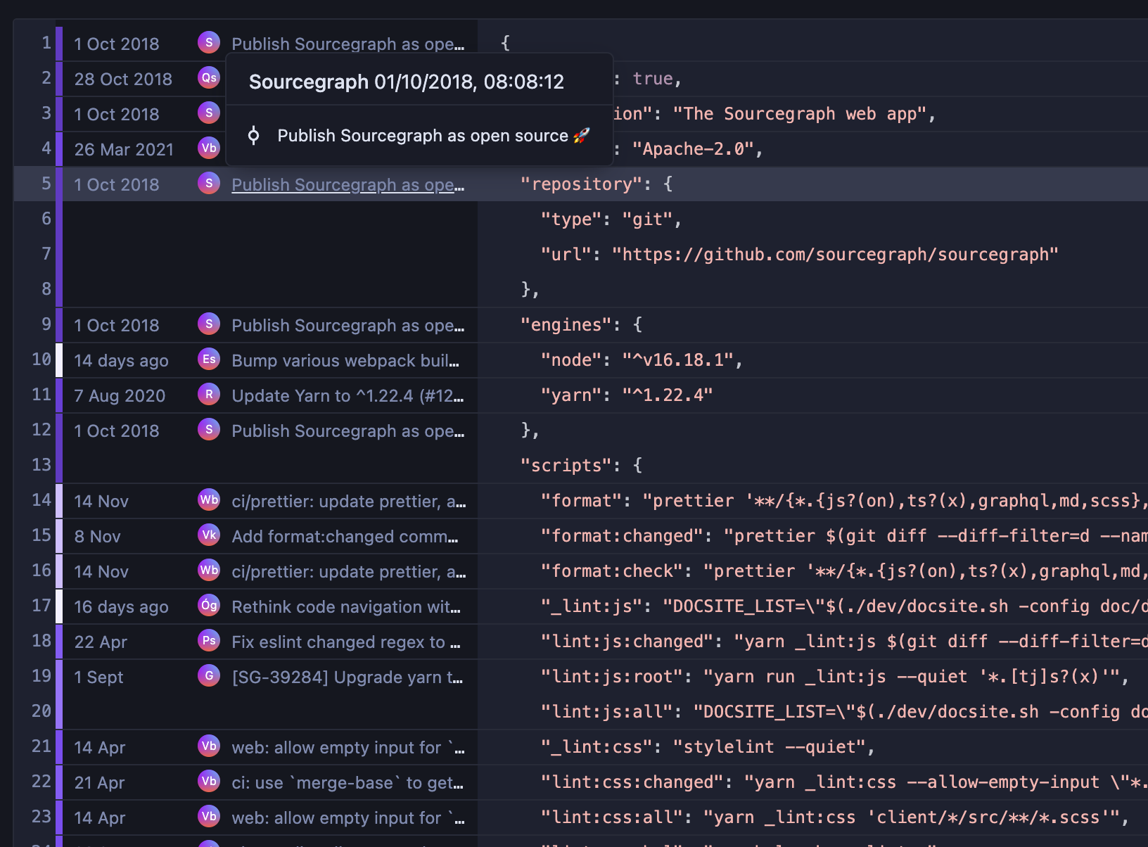Click the '8 Nov' blame date
The image size is (1148, 847).
point(97,536)
